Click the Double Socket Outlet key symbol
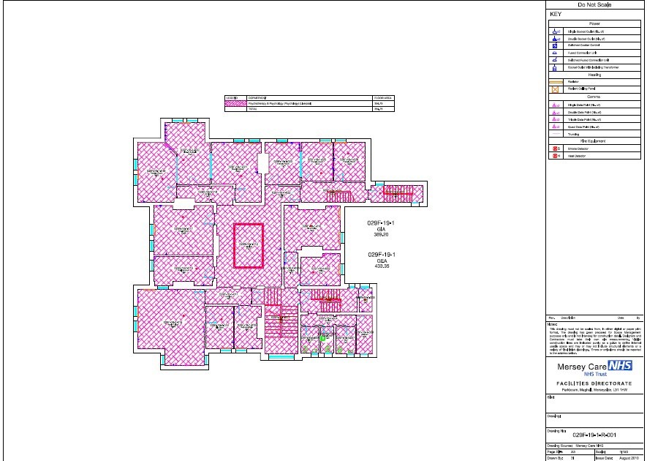The image size is (647, 461). click(x=553, y=39)
